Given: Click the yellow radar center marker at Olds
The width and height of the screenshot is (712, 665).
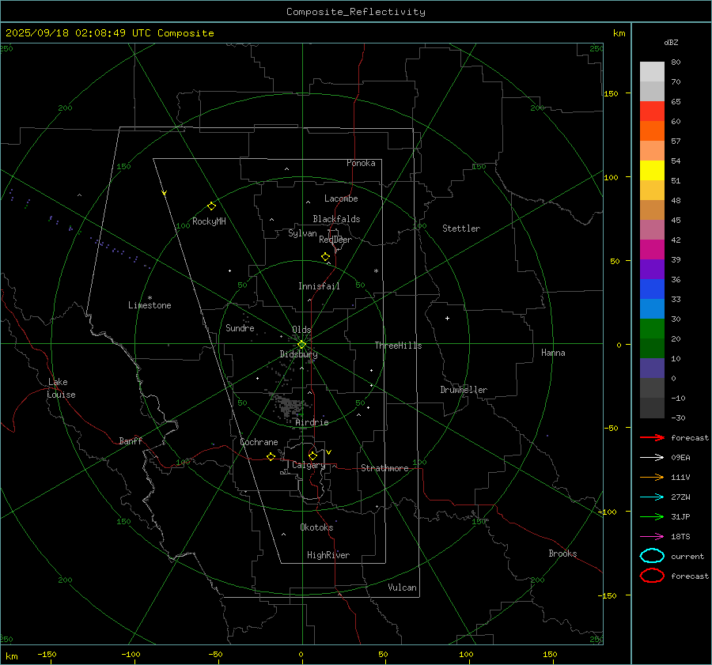Looking at the screenshot, I should 301,344.
